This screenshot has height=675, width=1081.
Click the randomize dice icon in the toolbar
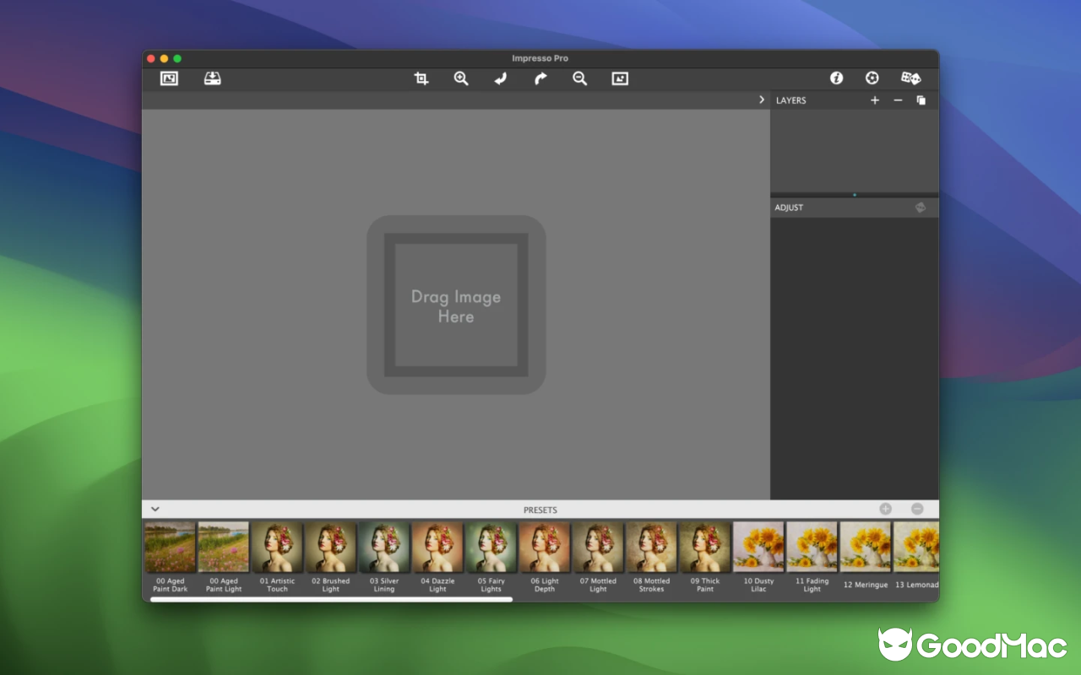click(910, 78)
